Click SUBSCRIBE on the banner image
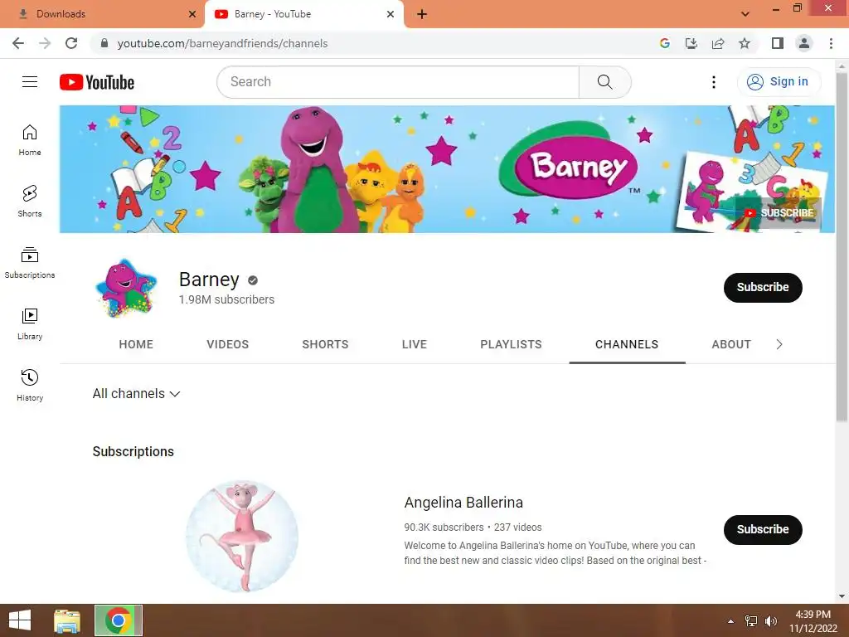Image resolution: width=849 pixels, height=637 pixels. pos(778,213)
